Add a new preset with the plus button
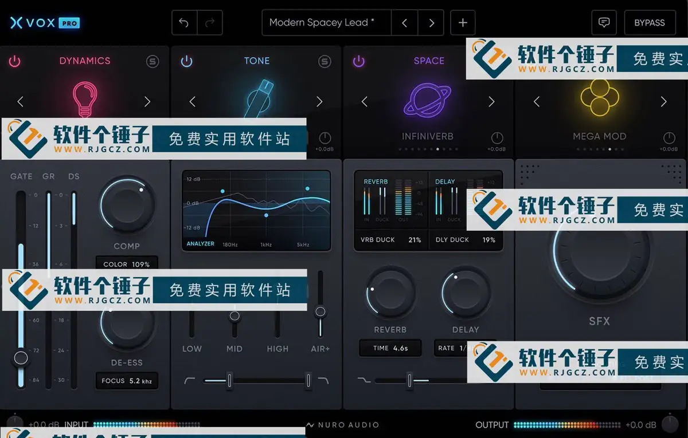The height and width of the screenshot is (438, 688). [x=463, y=23]
